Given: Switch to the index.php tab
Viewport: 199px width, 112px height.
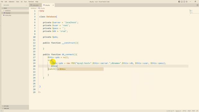Looking at the screenshot, I should click(35, 5).
